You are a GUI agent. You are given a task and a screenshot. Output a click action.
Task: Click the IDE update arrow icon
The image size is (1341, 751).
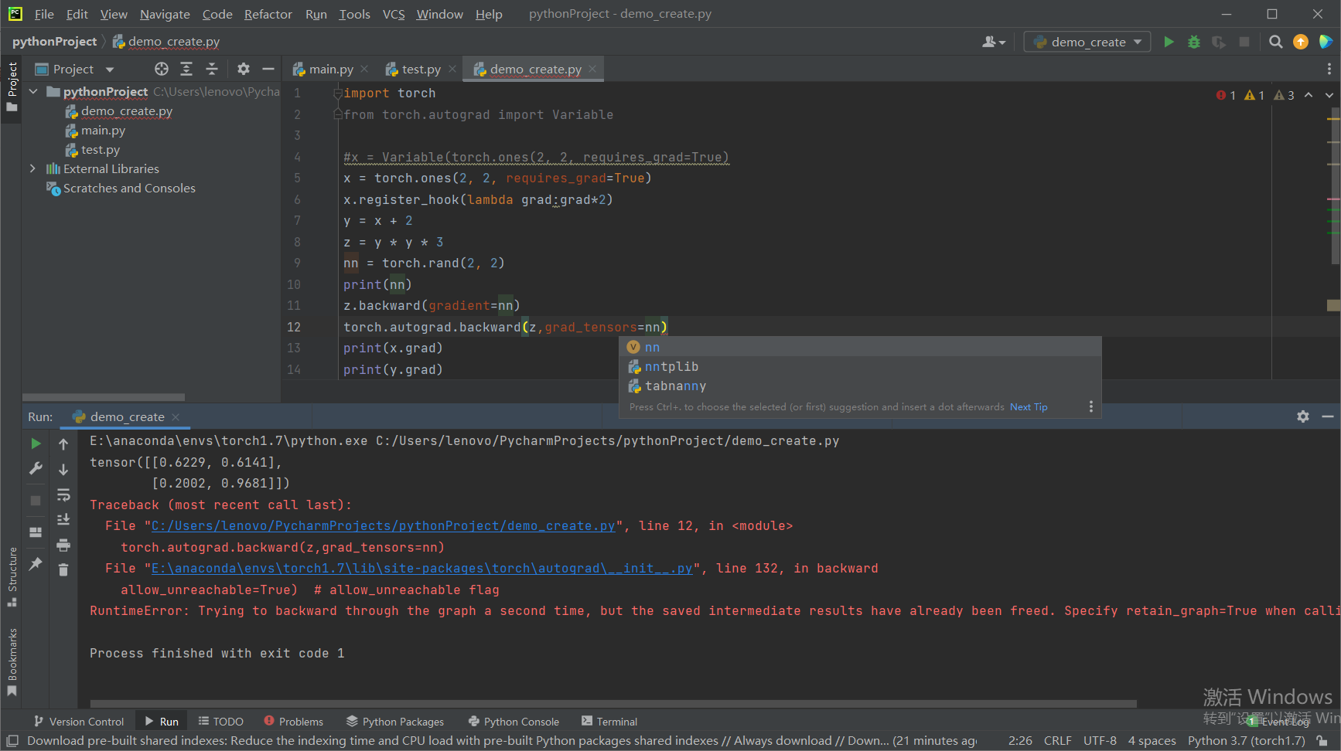(1301, 42)
